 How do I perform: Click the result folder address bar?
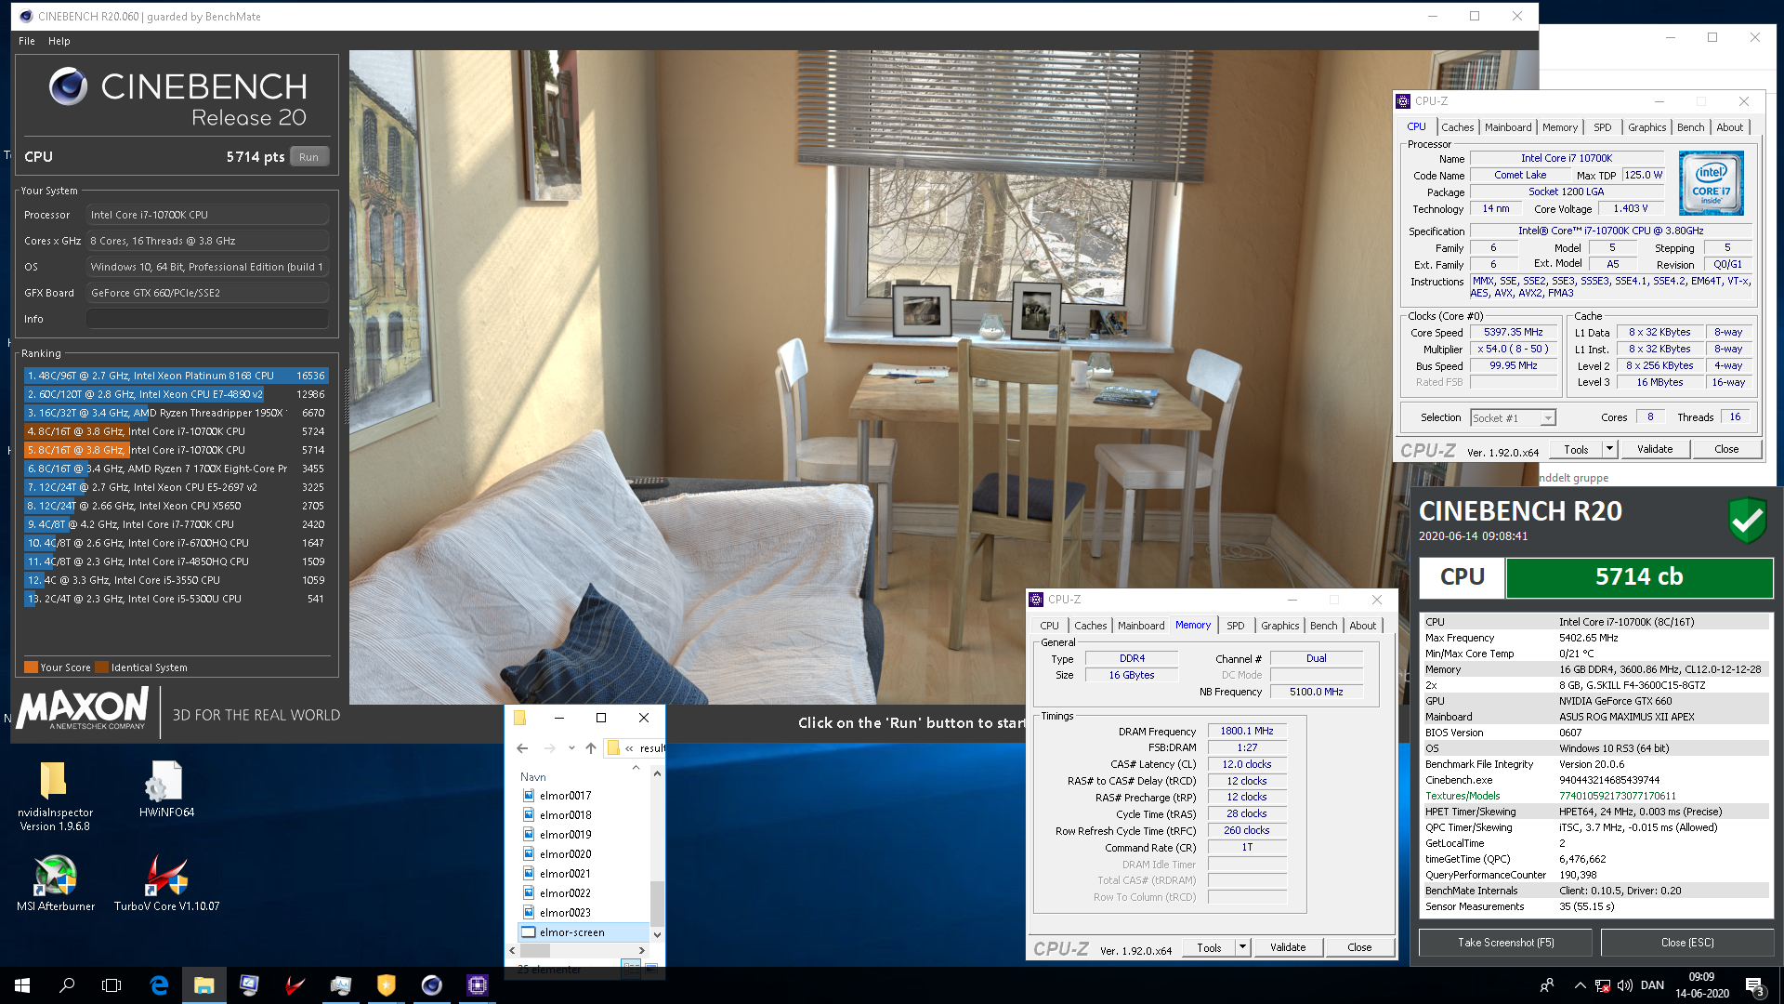coord(636,748)
